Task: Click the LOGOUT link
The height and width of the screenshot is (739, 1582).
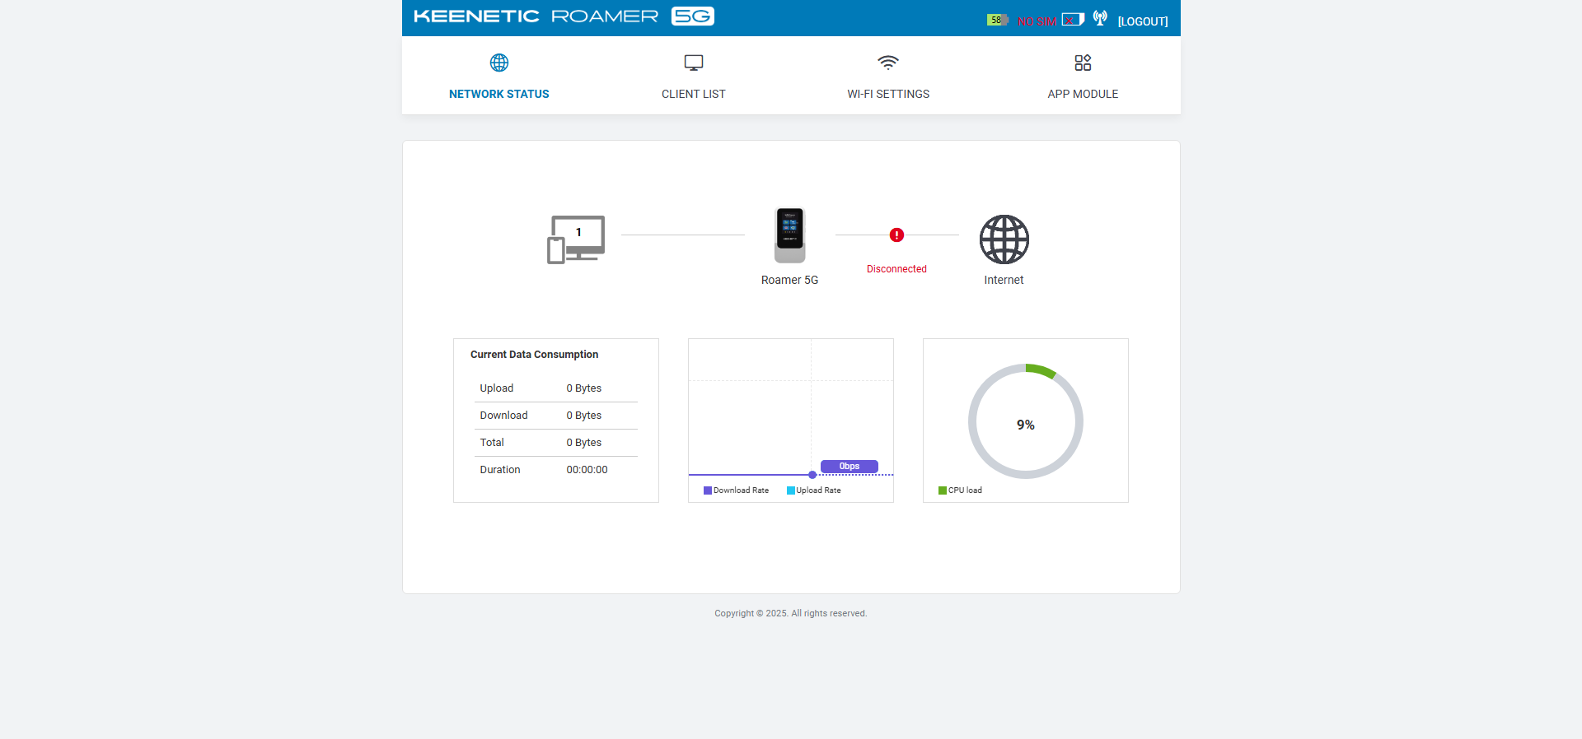Action: (x=1143, y=21)
